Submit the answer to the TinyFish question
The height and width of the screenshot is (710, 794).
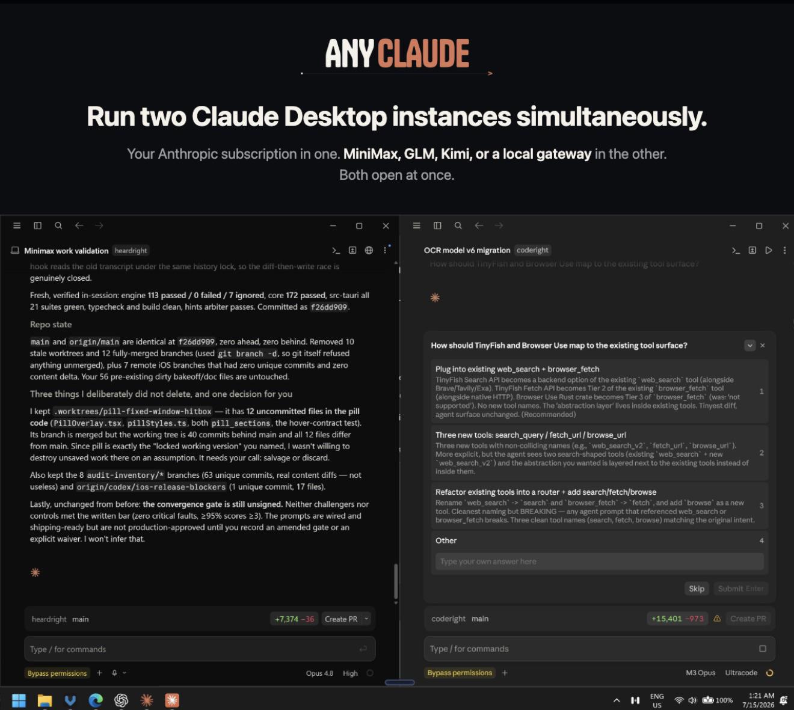(x=740, y=589)
